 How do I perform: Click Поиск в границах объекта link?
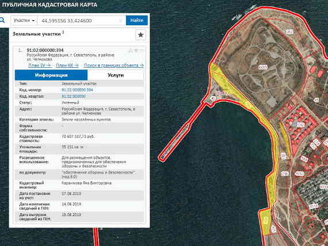tap(113, 66)
